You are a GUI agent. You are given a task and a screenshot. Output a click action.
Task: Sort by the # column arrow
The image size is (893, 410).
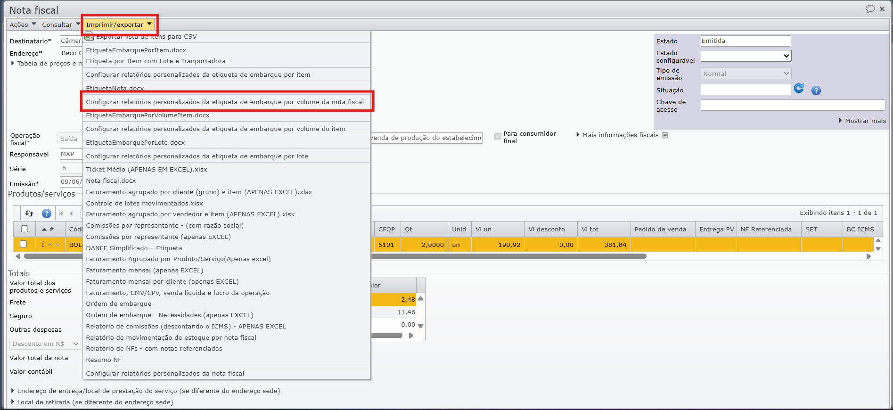pos(44,230)
